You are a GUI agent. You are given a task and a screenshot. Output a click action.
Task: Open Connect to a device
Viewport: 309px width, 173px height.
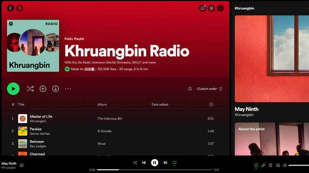pos(278,165)
